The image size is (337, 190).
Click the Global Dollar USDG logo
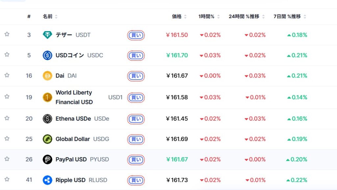click(47, 139)
